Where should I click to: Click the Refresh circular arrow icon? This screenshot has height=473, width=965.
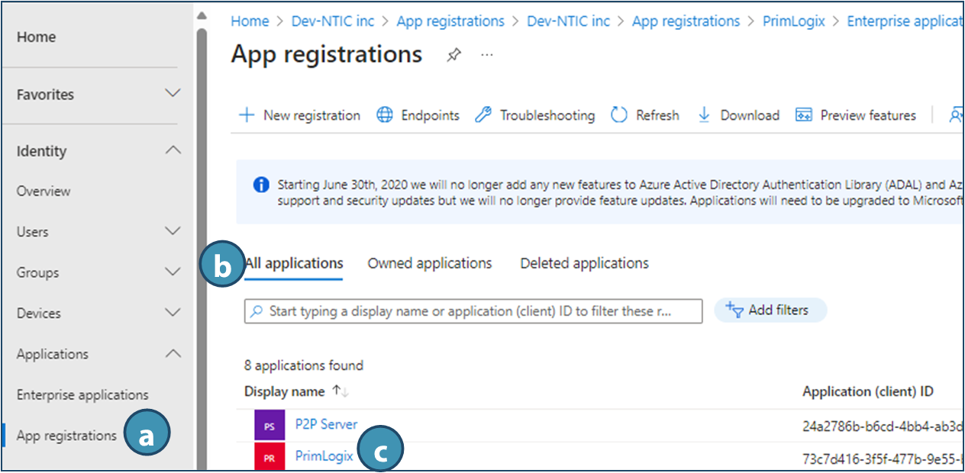point(618,115)
